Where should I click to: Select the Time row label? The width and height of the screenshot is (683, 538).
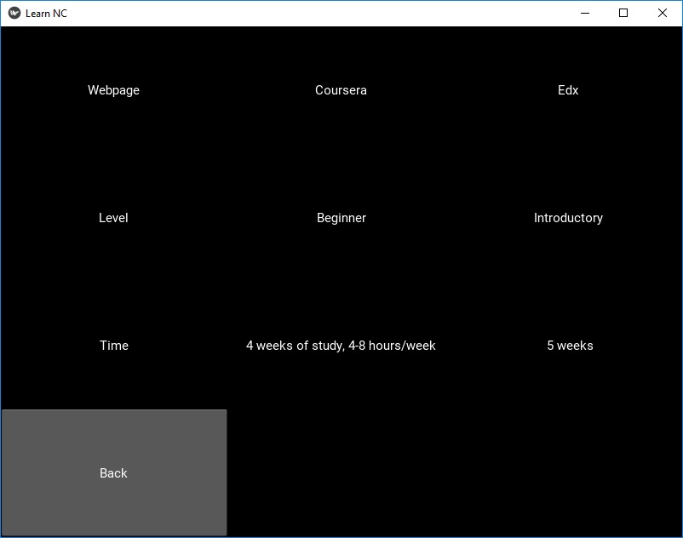(114, 345)
